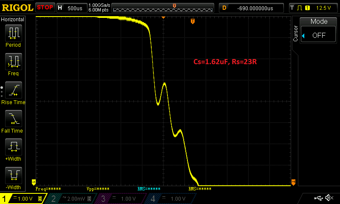Click the USB connection status icon
The width and height of the screenshot is (340, 204).
point(318,198)
